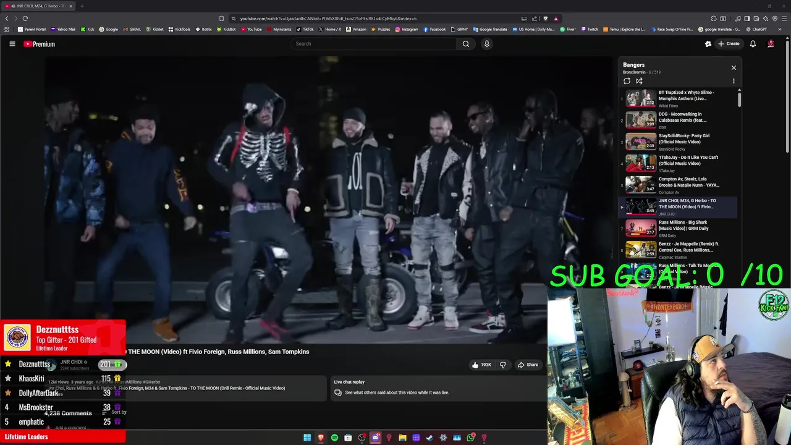Play BT Traptized Memphis Anthem from playlist
Image resolution: width=791 pixels, height=445 pixels.
678,98
